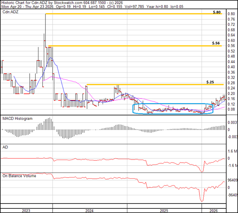Click the On Balance Volume title
This screenshot has height=213, width=238.
19,176
